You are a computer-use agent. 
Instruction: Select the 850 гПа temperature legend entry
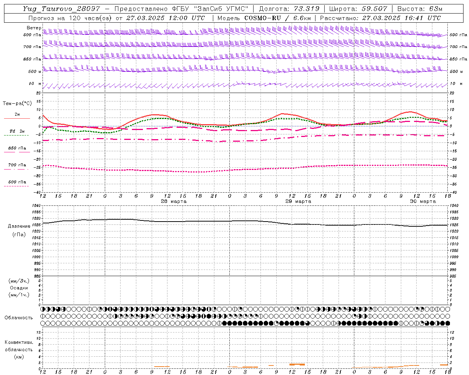point(17,148)
